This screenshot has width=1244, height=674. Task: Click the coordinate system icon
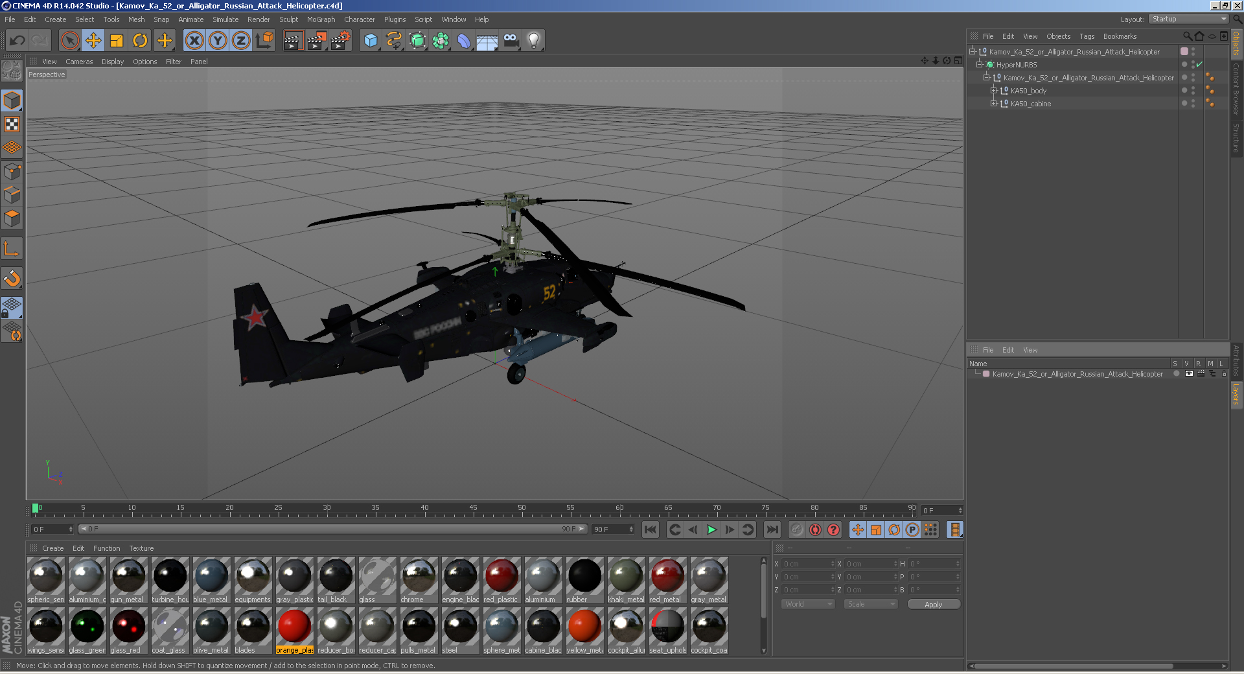click(264, 41)
